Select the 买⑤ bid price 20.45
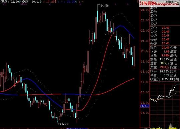The width and height of the screenshot is (180, 129). 166,43
